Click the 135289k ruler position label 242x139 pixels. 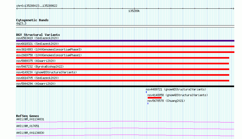click(x=134, y=11)
